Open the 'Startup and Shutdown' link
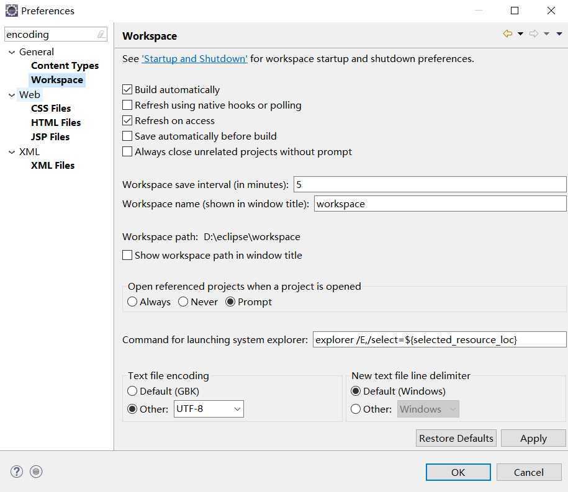This screenshot has width=568, height=492. tap(194, 59)
